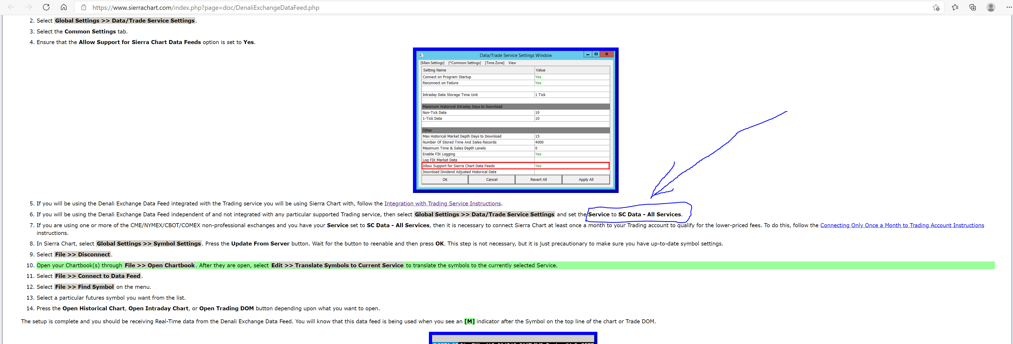Click the 'Number Of Stored Time And Sales Records' row
1013x344 pixels.
coord(516,142)
